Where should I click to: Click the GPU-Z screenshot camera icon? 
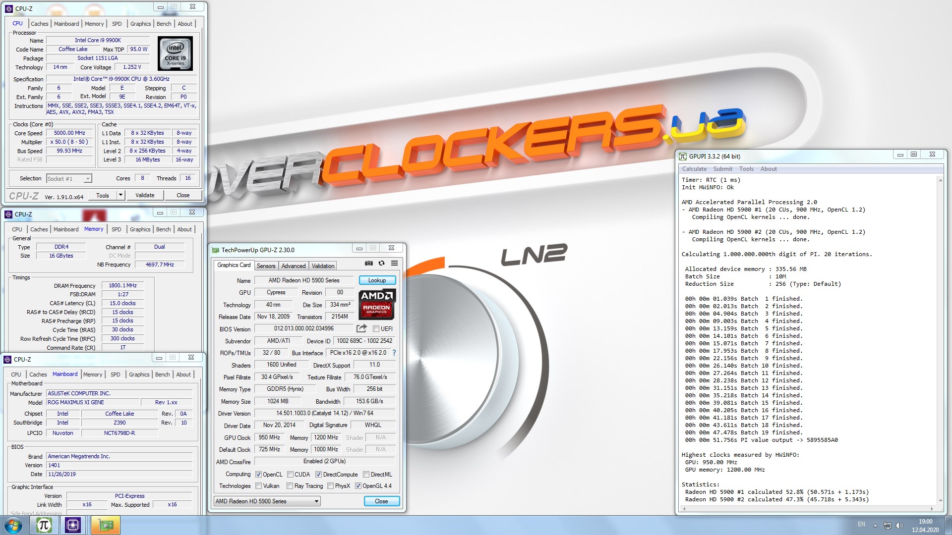369,264
